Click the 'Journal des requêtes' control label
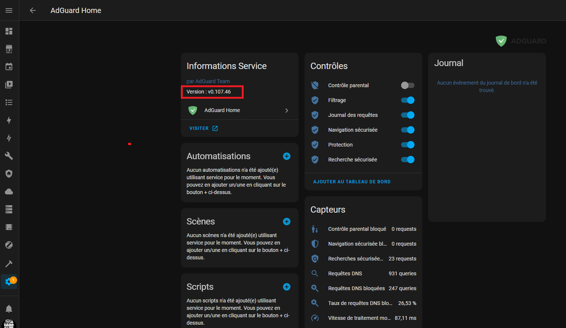This screenshot has width=566, height=328. [x=353, y=115]
